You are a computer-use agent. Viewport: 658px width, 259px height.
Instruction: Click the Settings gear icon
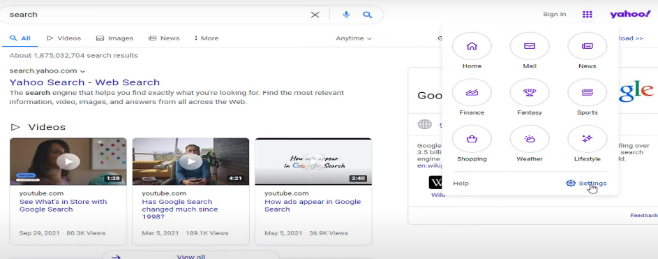click(x=570, y=184)
